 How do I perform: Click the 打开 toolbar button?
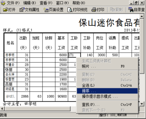coord(9,10)
